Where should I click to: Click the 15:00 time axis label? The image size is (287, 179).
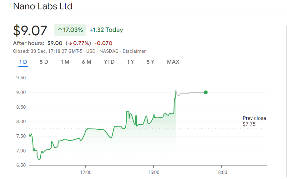pyautogui.click(x=153, y=172)
